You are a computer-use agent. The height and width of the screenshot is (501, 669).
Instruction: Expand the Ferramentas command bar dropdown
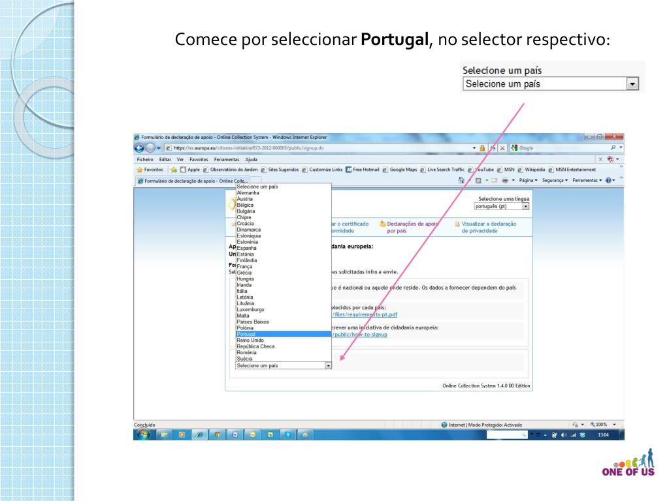587,180
